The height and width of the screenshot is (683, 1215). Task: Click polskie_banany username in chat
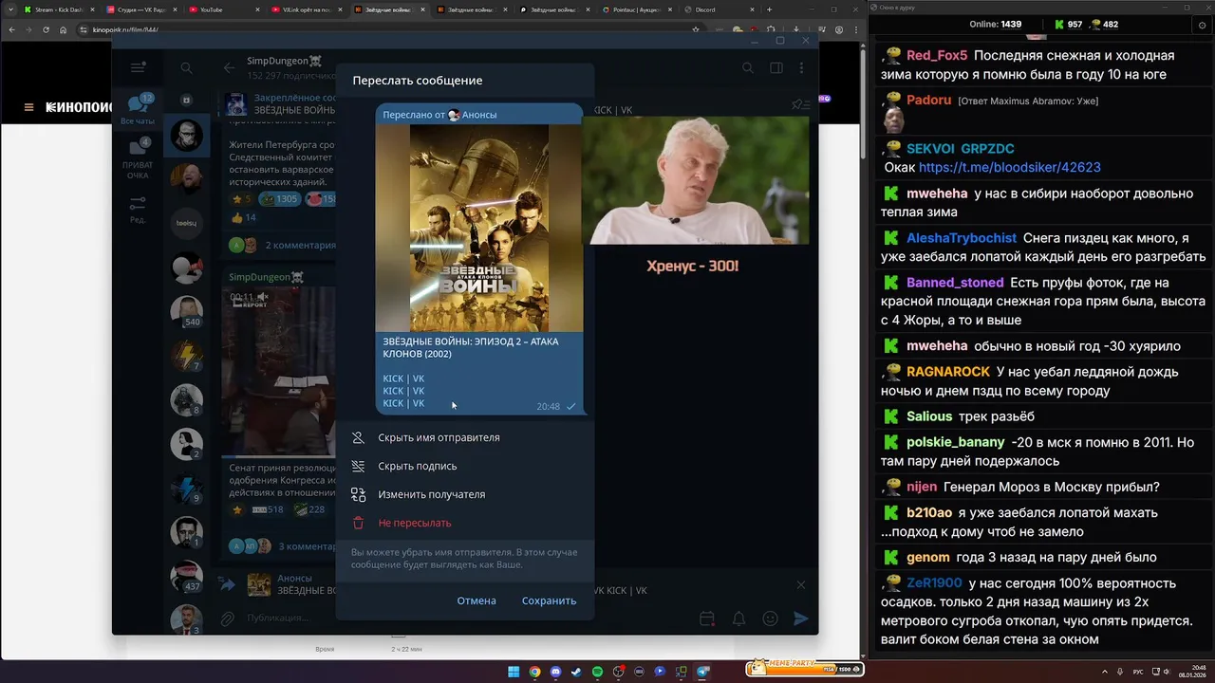956,442
